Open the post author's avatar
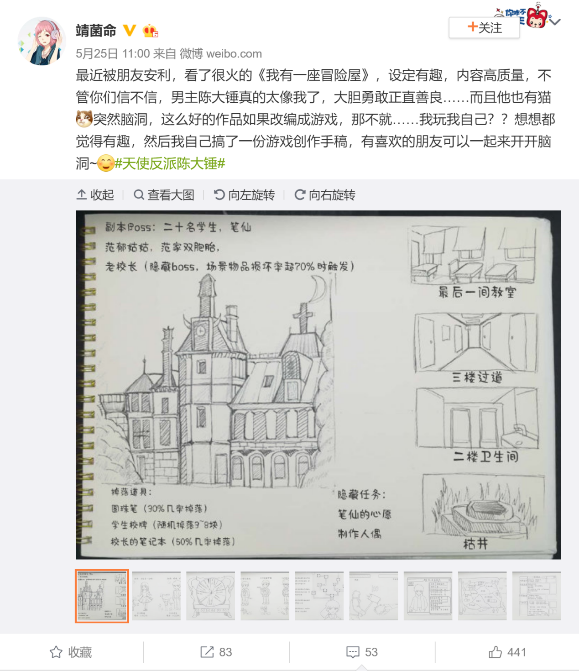 click(x=42, y=42)
